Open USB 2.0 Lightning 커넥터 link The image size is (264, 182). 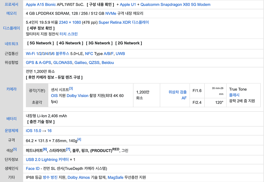[47, 159]
